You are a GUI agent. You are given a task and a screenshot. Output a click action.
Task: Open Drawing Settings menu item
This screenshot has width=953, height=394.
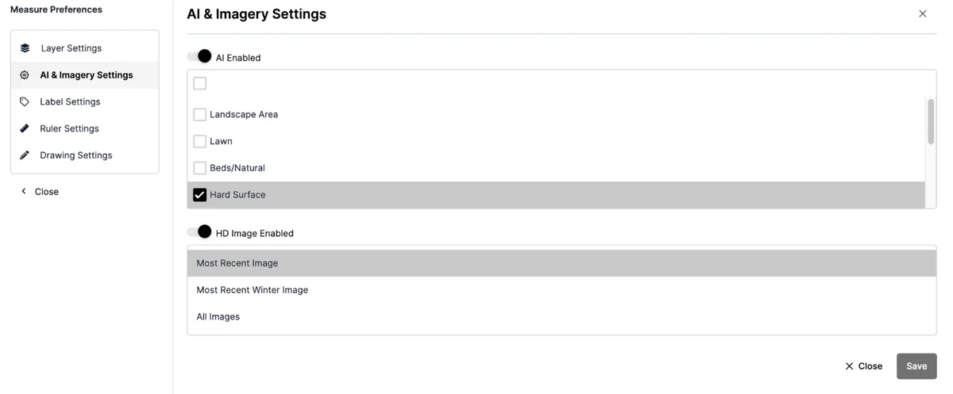pyautogui.click(x=75, y=155)
